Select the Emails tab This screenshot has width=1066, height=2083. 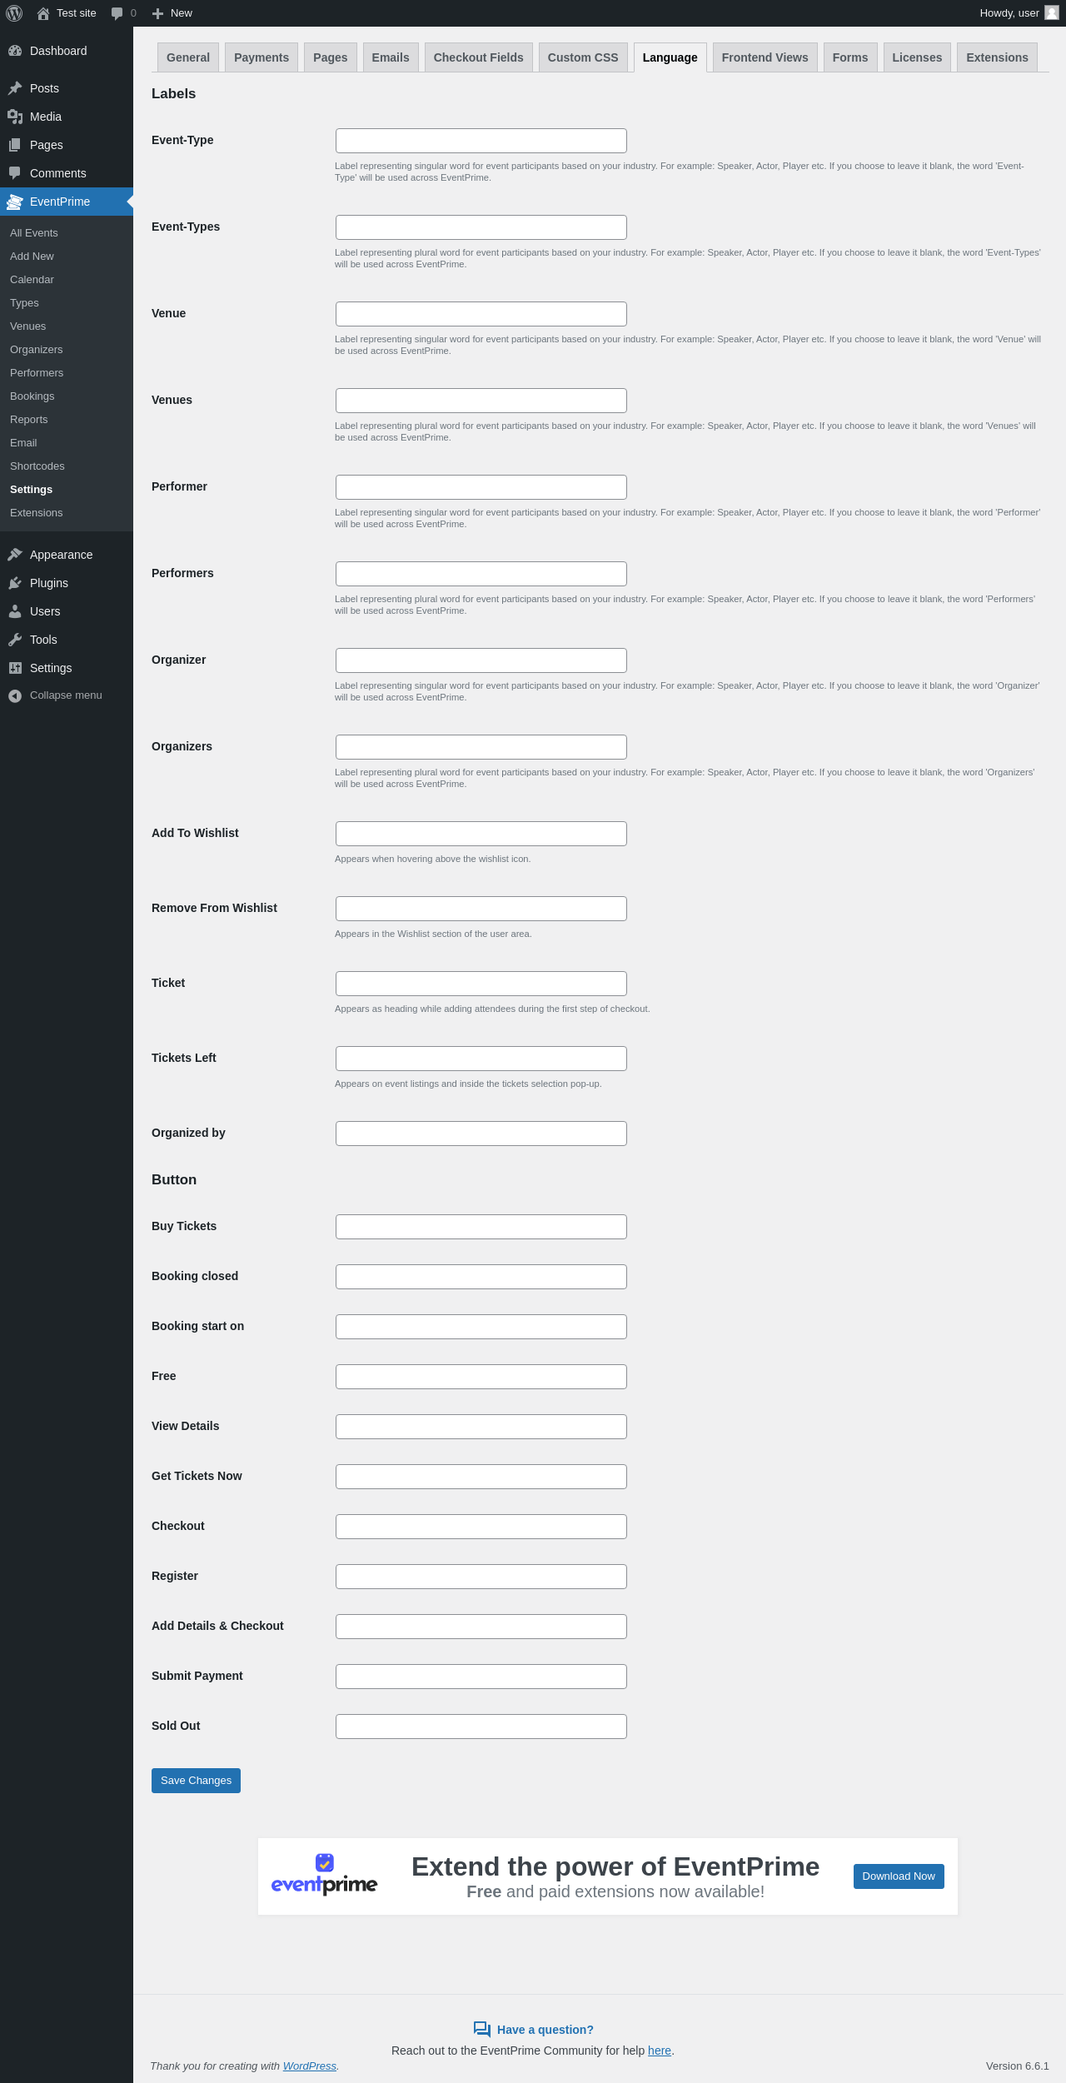point(391,57)
